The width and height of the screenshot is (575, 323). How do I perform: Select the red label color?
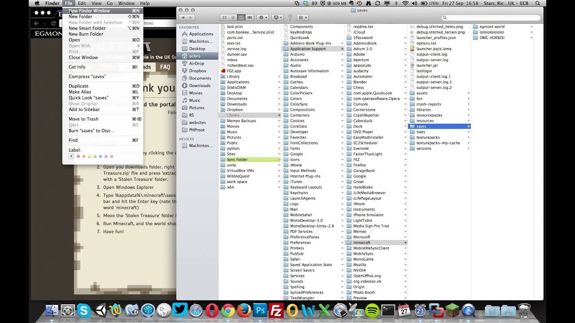[78, 157]
